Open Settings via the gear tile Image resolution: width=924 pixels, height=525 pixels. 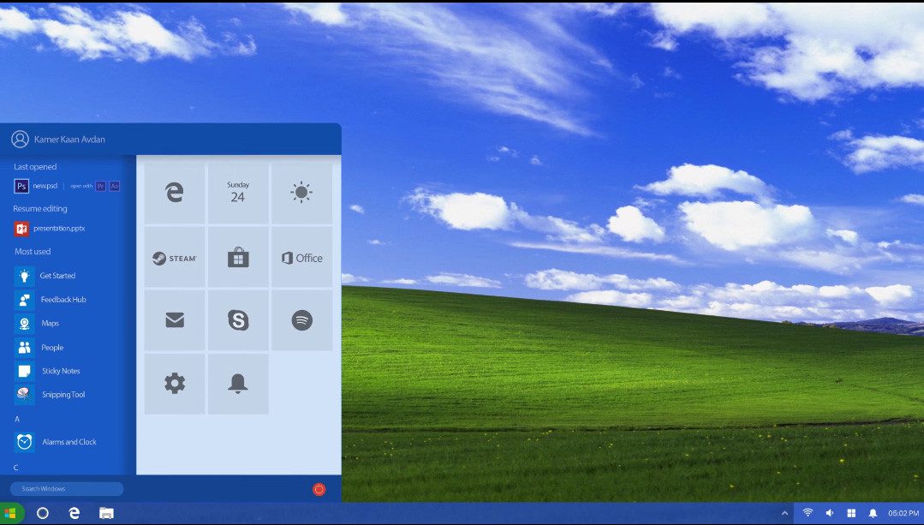pos(174,383)
